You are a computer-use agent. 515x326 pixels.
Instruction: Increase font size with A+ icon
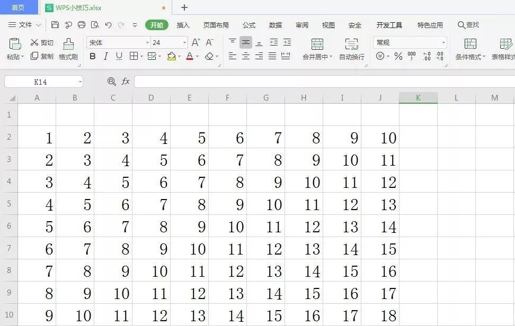pos(196,42)
